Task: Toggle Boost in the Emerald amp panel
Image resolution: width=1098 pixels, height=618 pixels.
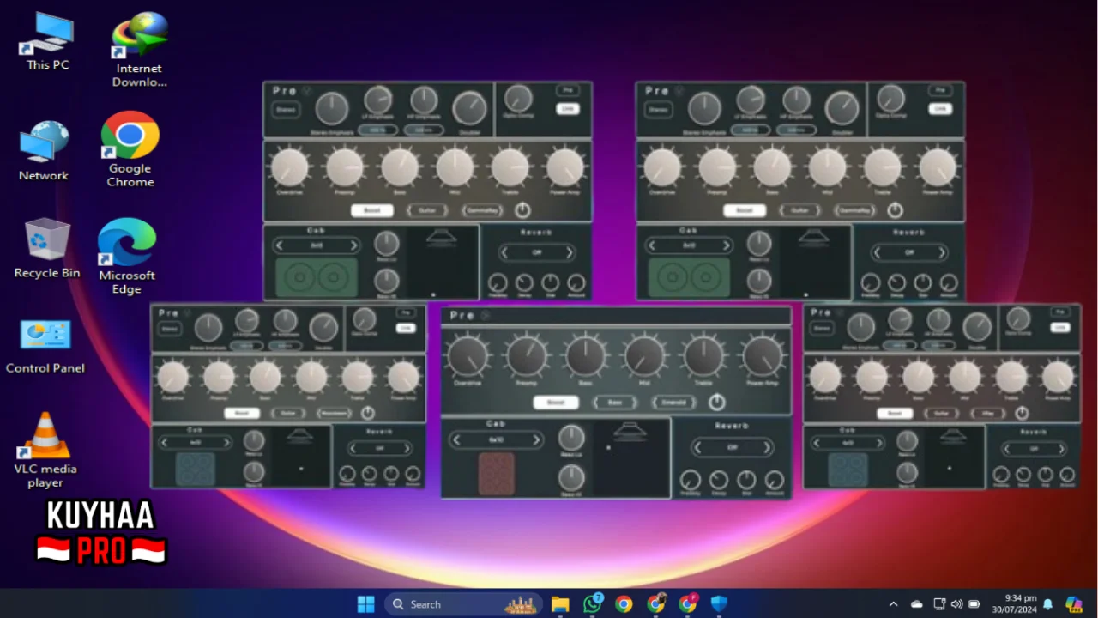Action: (555, 402)
